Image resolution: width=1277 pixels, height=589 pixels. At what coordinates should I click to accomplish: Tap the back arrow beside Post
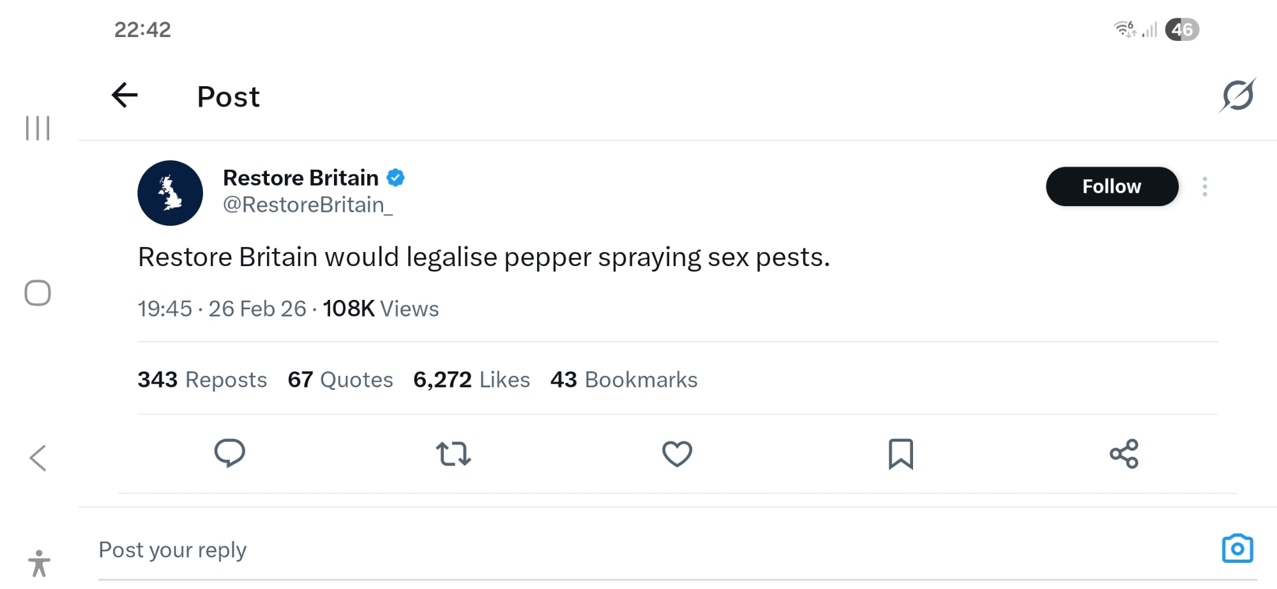pos(125,96)
